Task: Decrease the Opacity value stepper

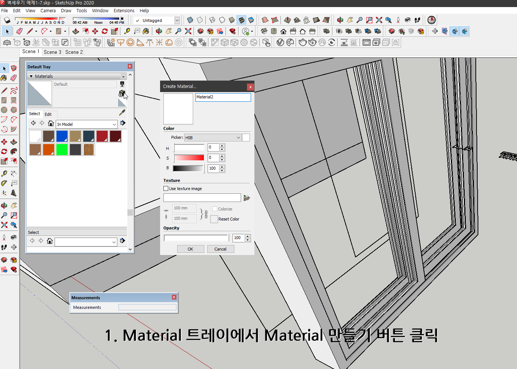Action: tap(248, 240)
